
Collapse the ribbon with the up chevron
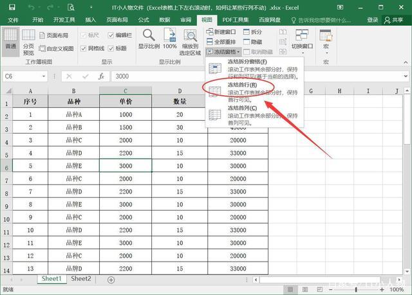[x=406, y=62]
